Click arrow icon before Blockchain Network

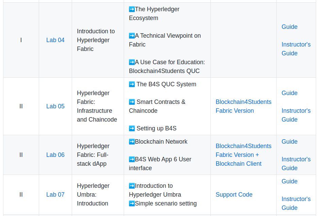(132, 142)
